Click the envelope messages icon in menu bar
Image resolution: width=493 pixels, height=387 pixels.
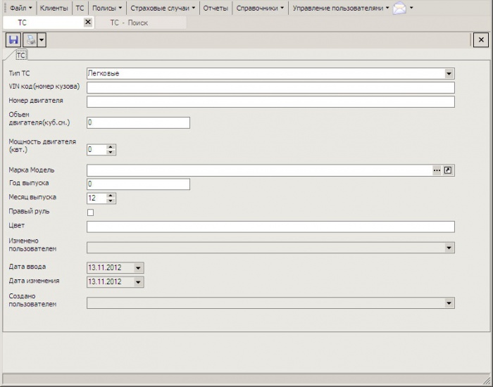point(399,8)
